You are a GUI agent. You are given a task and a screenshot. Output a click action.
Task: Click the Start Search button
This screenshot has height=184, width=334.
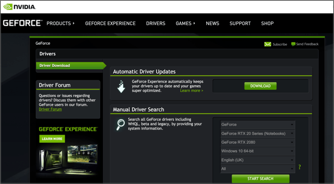[x=260, y=179]
